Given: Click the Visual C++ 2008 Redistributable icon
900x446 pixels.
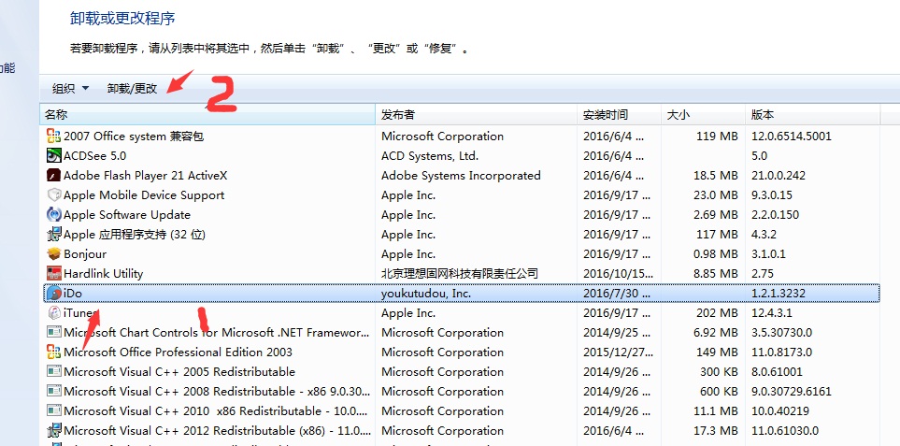Looking at the screenshot, I should click(x=53, y=392).
